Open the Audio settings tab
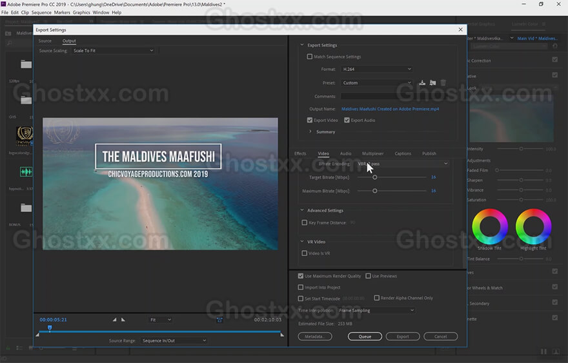 pos(345,153)
